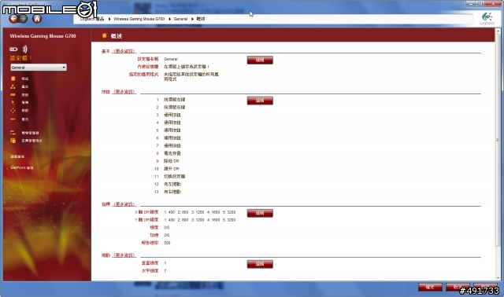Click the scrollbar down arrow
This screenshot has width=504, height=297.
coord(498,278)
